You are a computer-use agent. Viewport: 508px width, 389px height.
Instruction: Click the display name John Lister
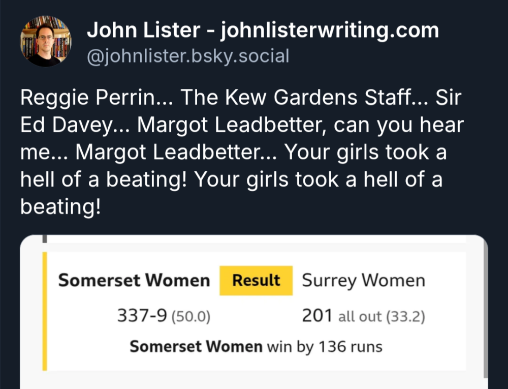pos(144,30)
